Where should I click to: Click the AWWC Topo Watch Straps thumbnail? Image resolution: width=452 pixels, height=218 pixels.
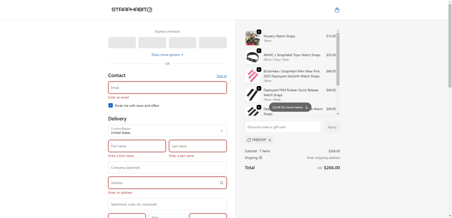(253, 57)
